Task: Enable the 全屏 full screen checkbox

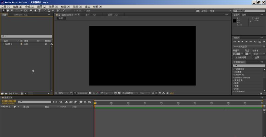Action: point(253,58)
